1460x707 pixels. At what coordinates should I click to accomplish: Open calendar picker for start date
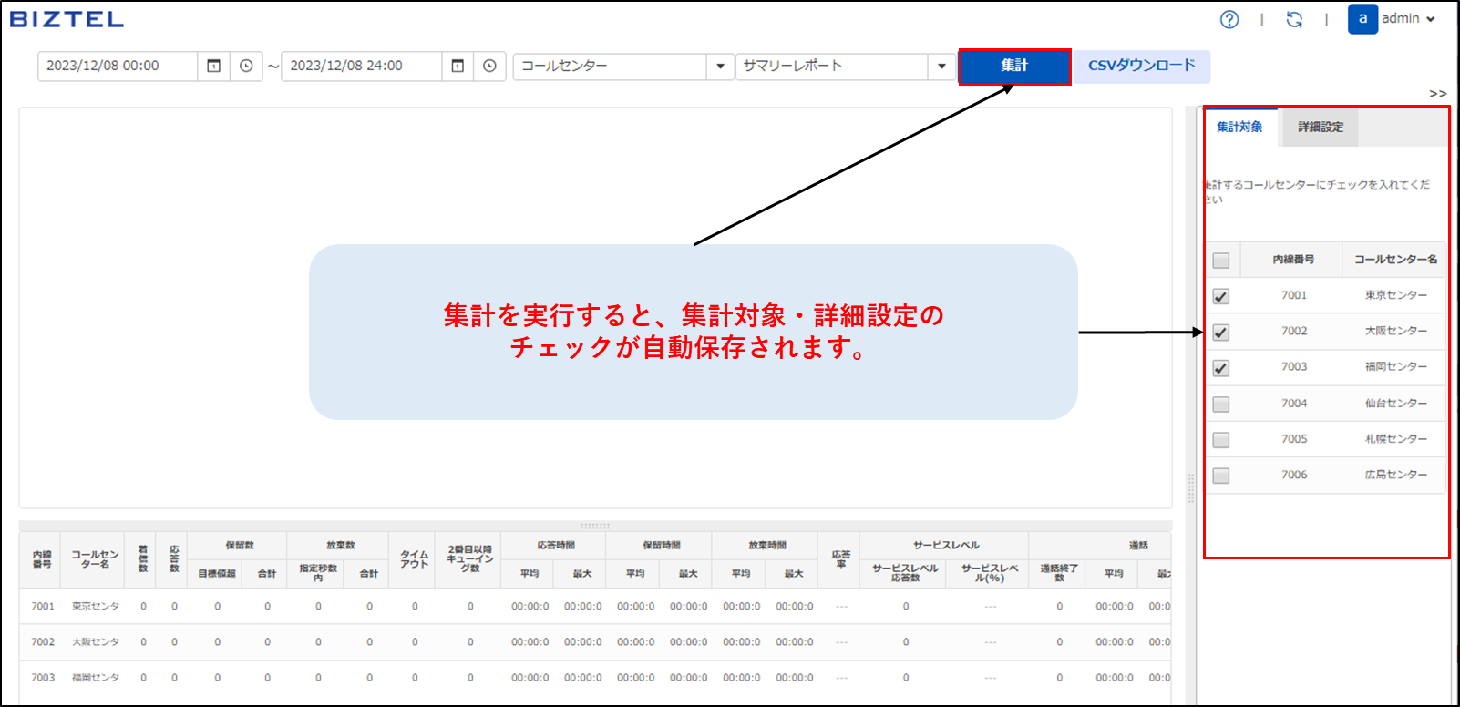point(214,66)
